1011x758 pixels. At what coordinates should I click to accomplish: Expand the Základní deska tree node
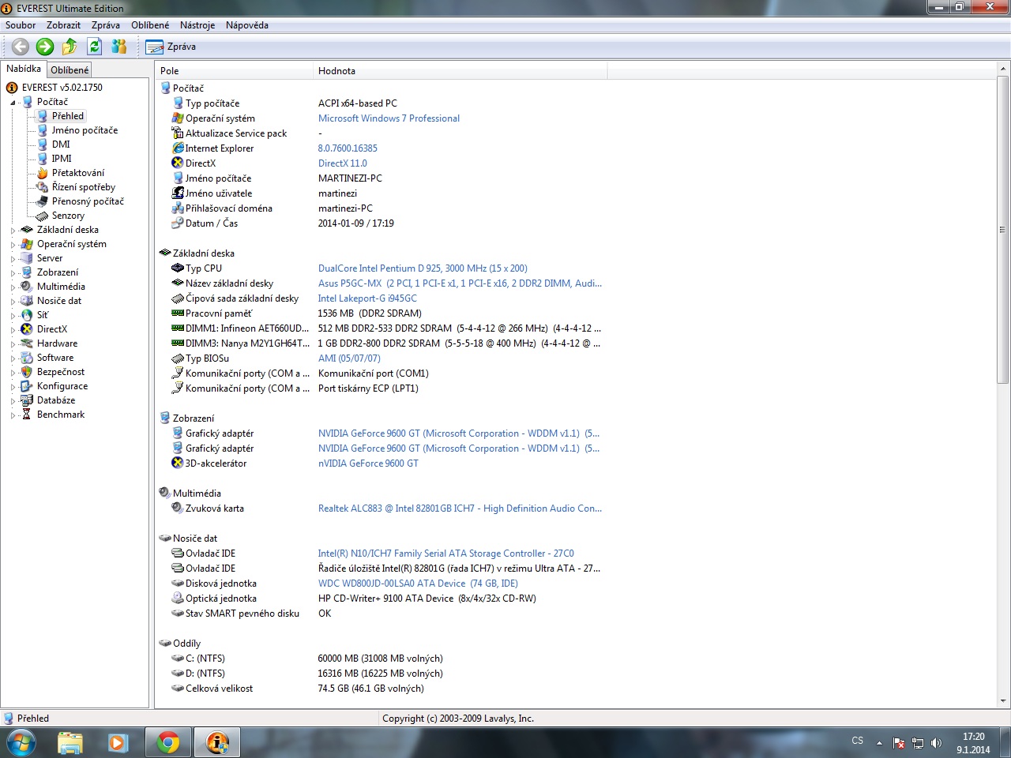pos(13,231)
